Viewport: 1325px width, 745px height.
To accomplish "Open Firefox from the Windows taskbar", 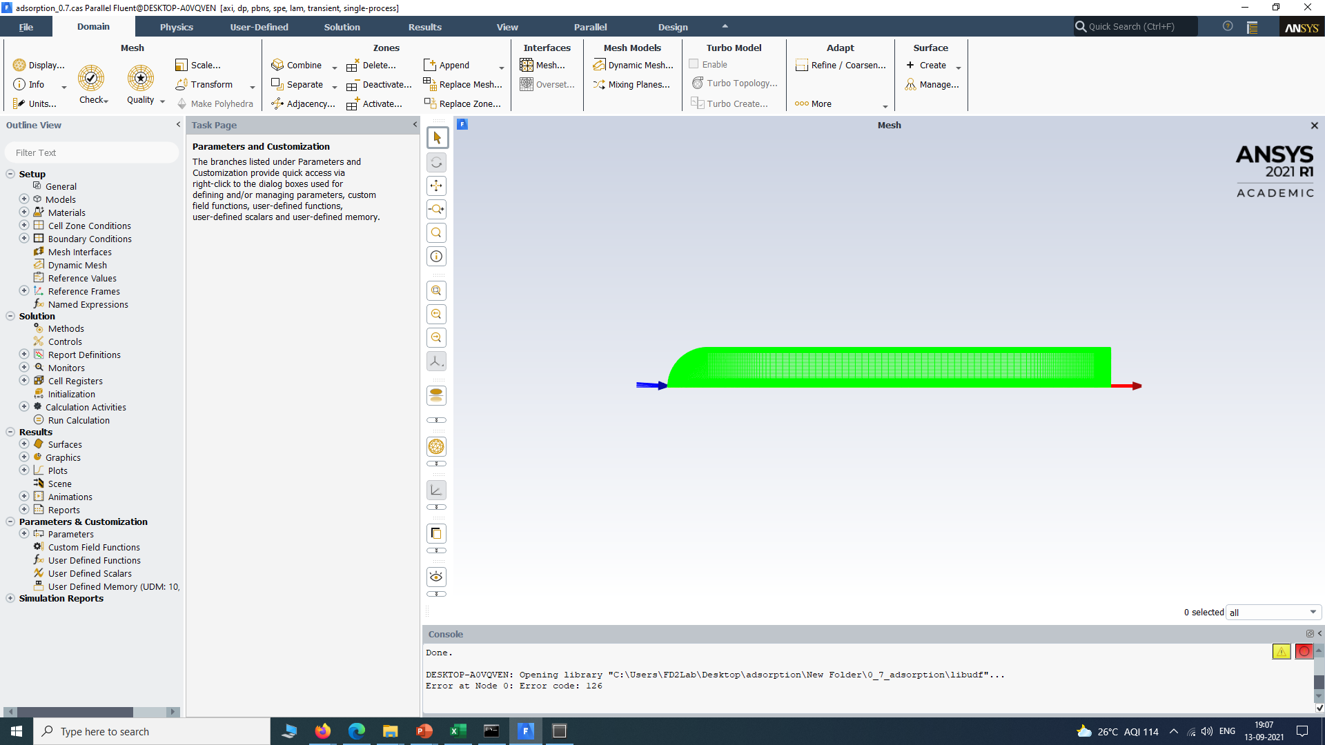I will click(x=323, y=731).
